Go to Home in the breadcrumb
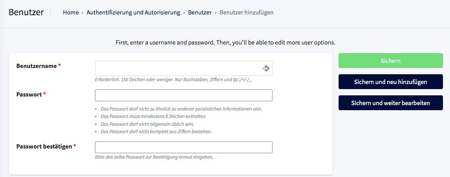Viewport: 450px width, 177px height. (x=71, y=13)
